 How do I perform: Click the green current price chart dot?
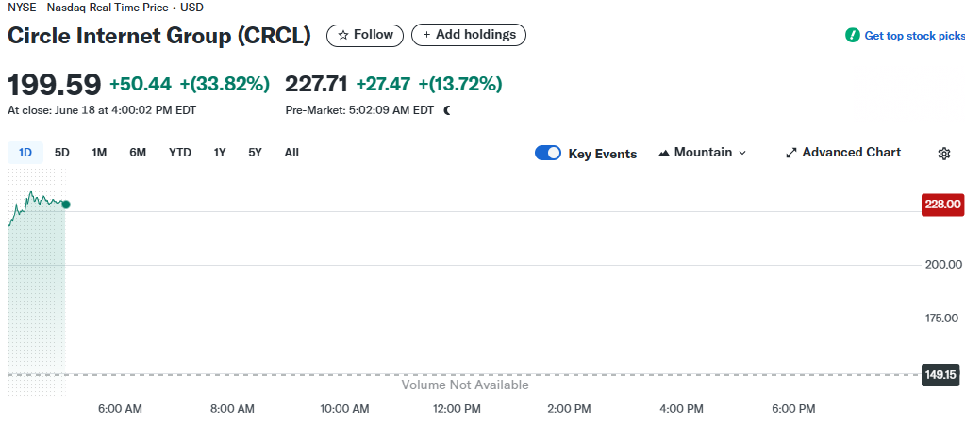click(65, 205)
